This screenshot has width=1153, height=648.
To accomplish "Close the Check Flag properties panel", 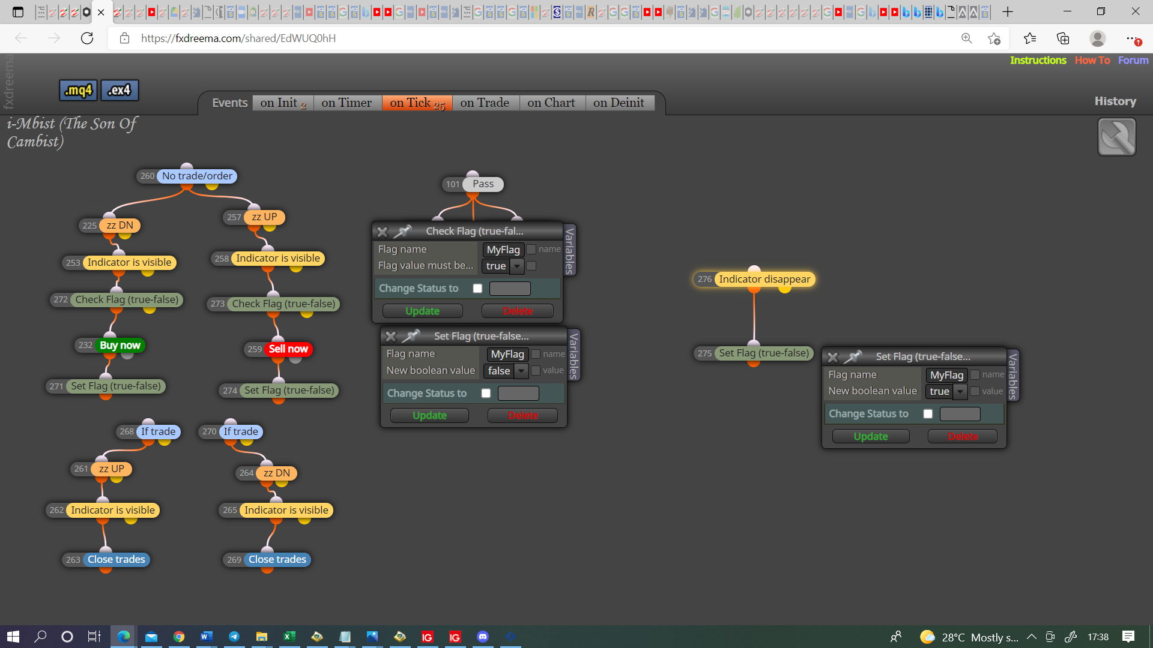I will point(383,232).
